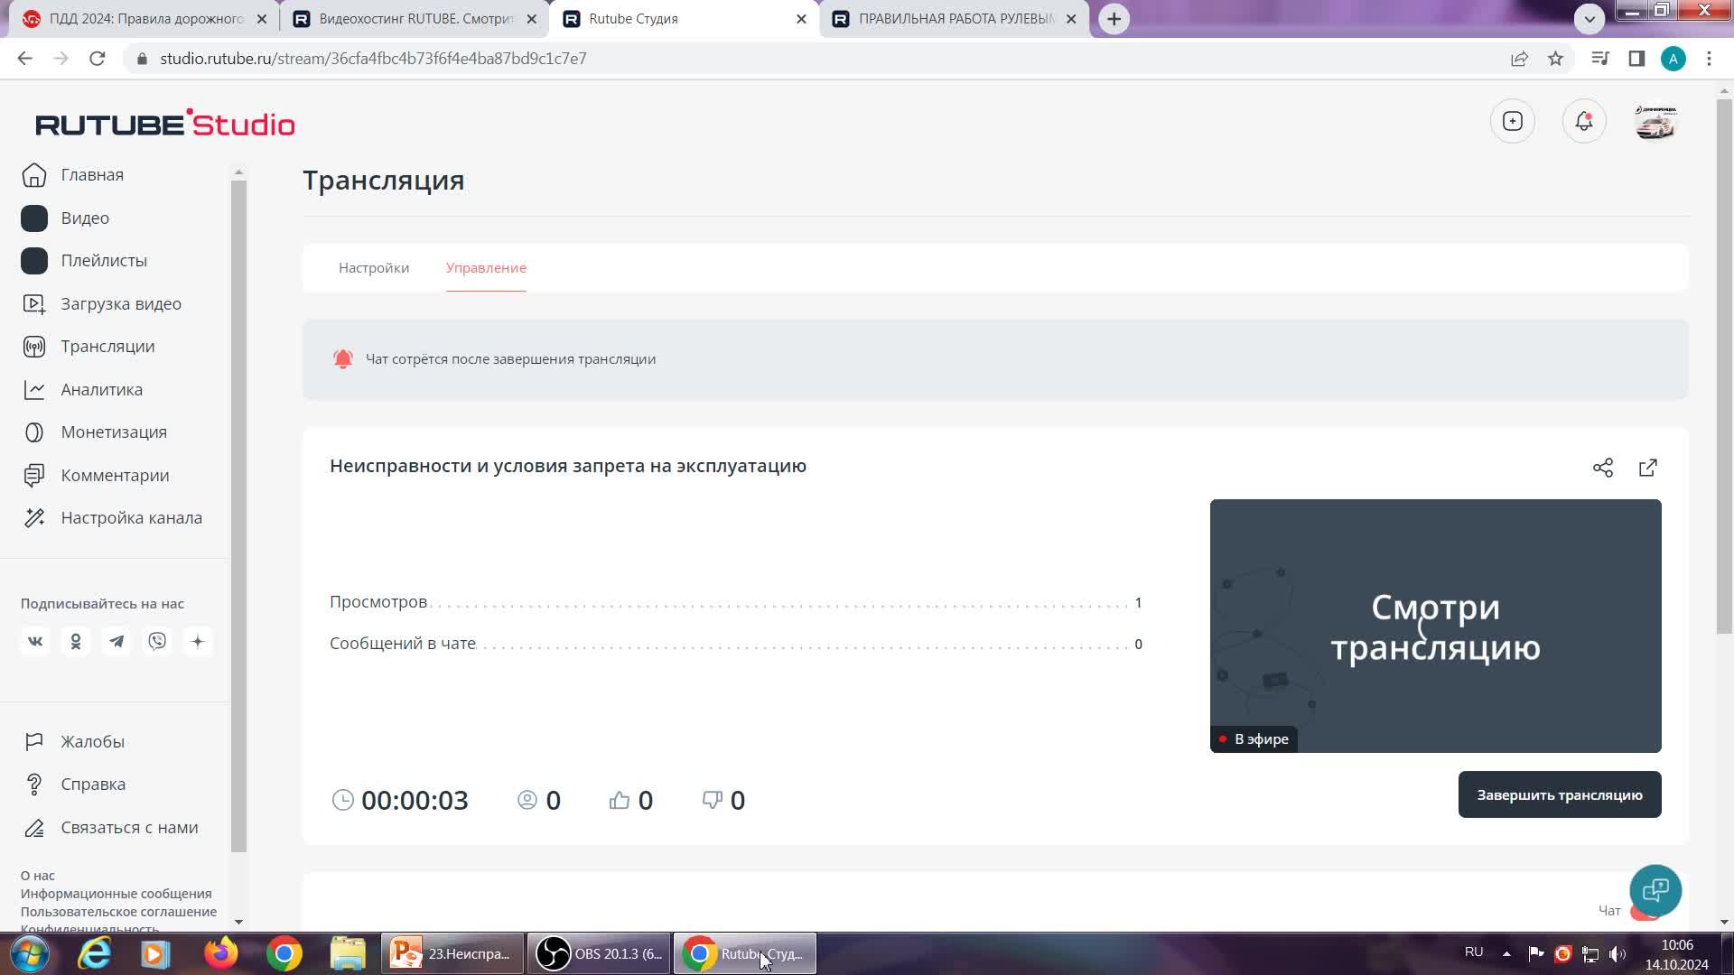
Task: Open the notifications bell
Action: (x=1584, y=121)
